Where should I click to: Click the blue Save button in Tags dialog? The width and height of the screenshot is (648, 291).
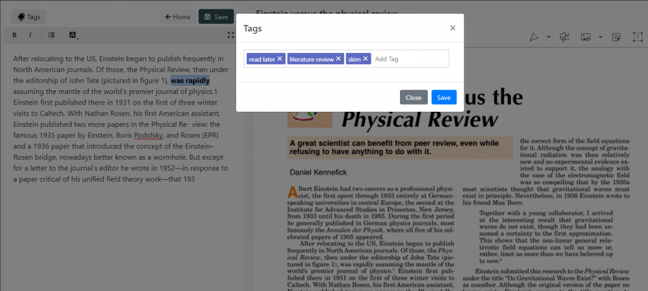(x=444, y=97)
